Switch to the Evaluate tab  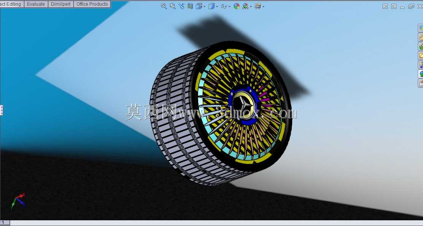36,4
